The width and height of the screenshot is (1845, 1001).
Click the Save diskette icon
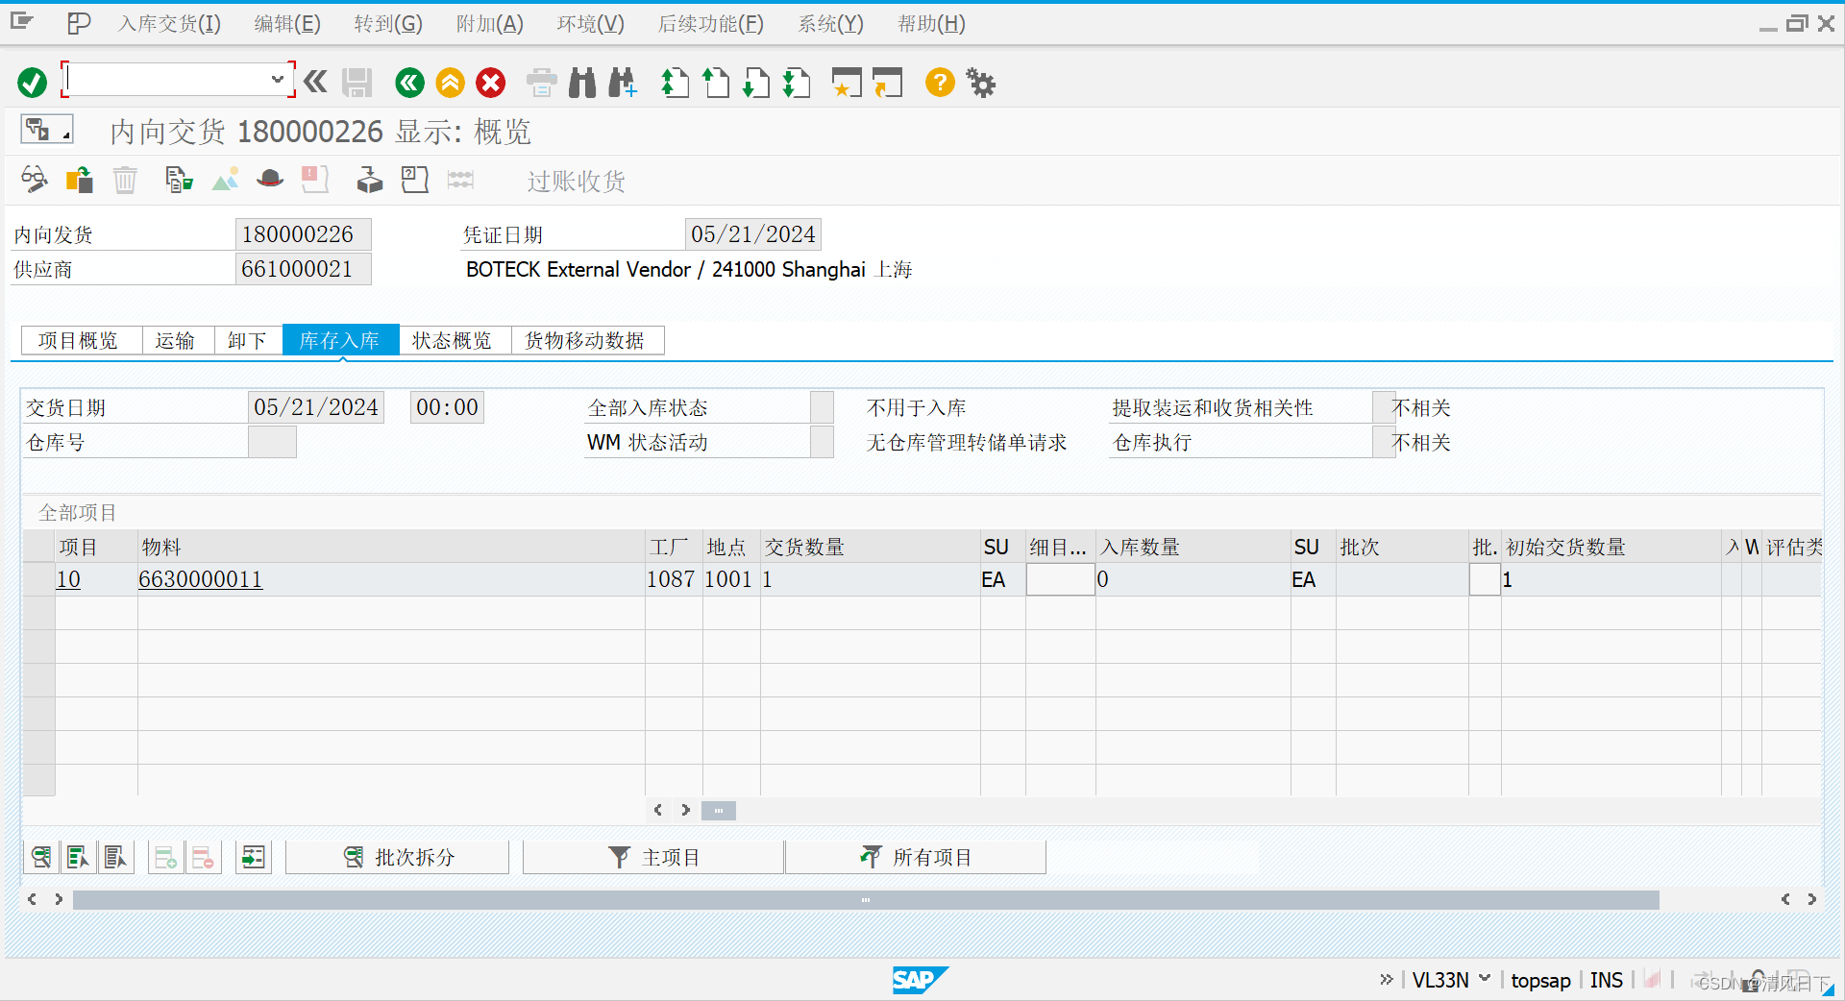point(357,83)
